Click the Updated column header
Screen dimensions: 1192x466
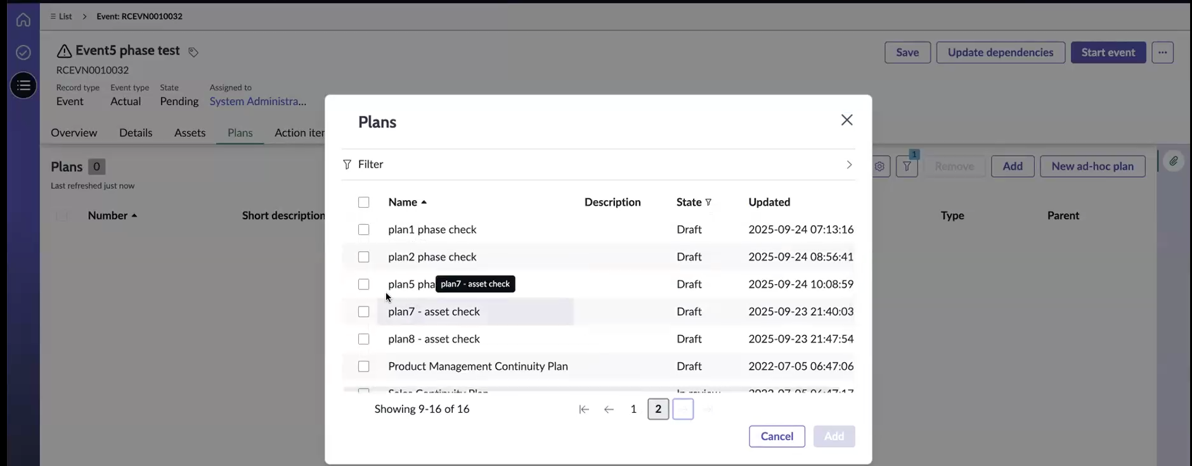[769, 203]
